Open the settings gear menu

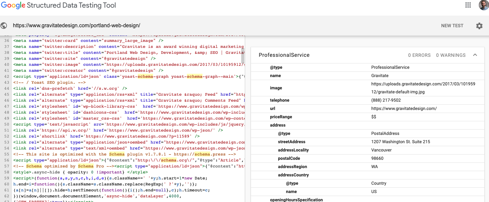tap(479, 26)
